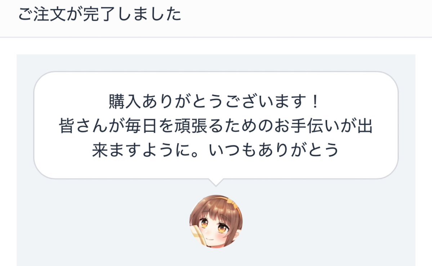This screenshot has width=432, height=266.
Task: Click the word 購入 in the message
Action: (125, 101)
